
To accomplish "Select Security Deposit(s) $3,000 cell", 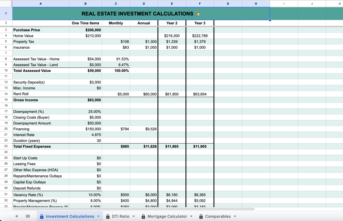I will (x=86, y=82).
